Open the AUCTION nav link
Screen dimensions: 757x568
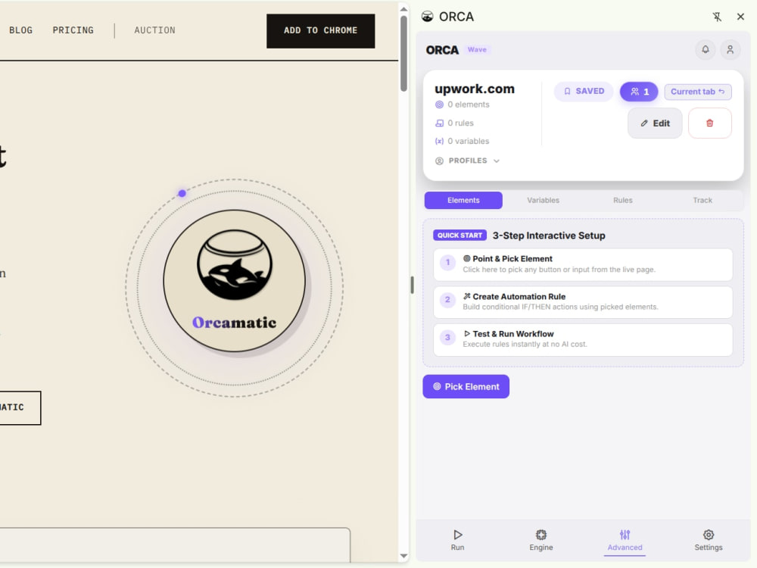pyautogui.click(x=154, y=30)
